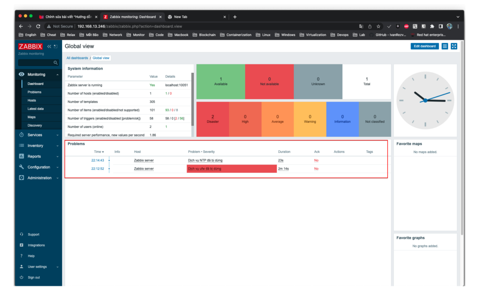
Task: Focus the sidebar search field
Action: tap(36, 63)
